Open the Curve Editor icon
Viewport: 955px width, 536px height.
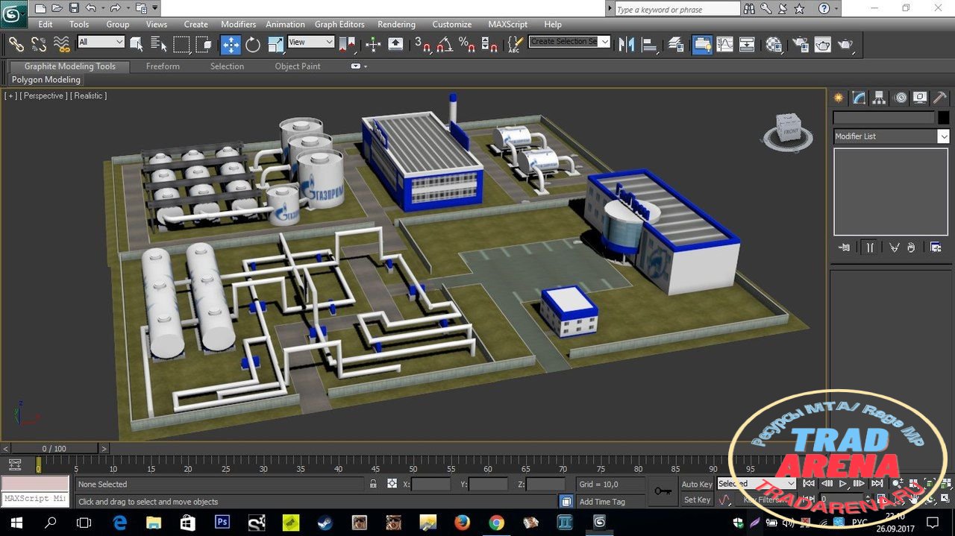point(724,45)
